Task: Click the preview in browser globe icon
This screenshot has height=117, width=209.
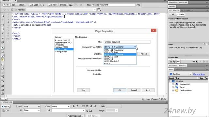Action: [x=71, y=5]
